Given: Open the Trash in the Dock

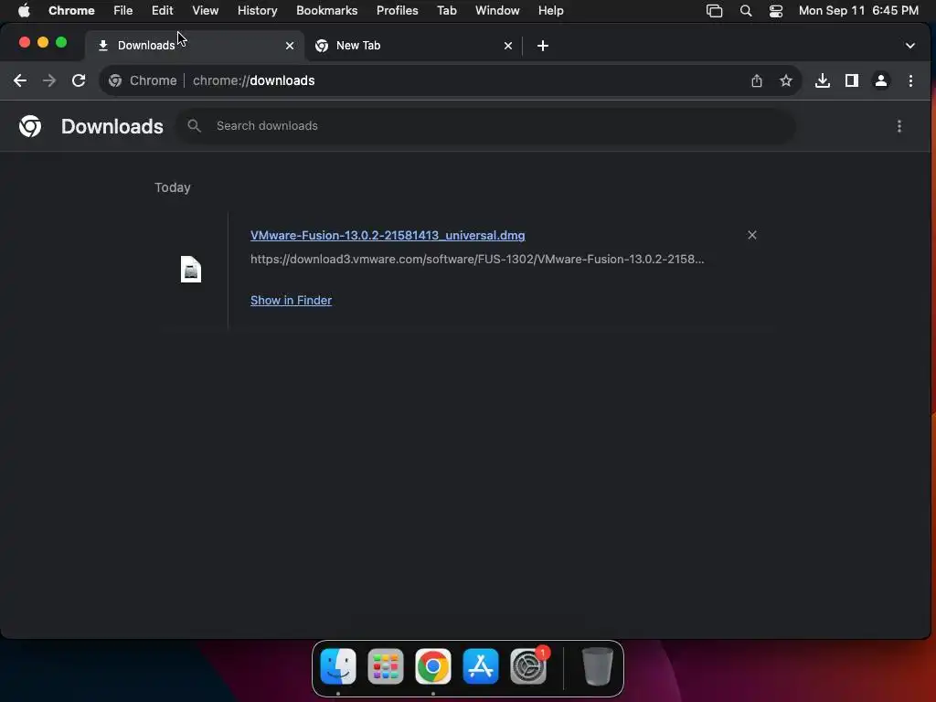Looking at the screenshot, I should (597, 666).
